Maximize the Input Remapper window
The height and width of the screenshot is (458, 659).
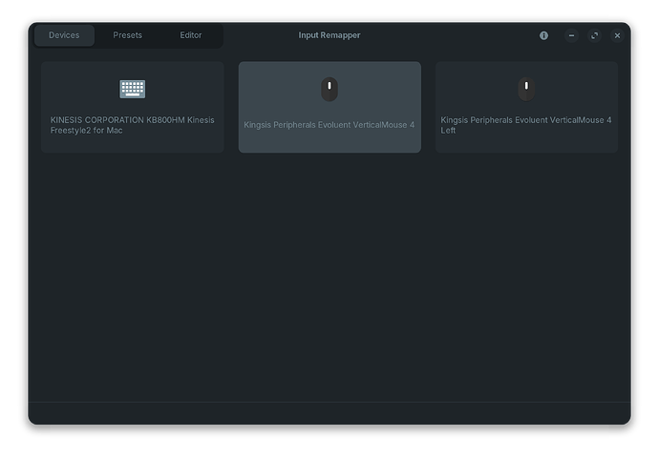coord(594,35)
